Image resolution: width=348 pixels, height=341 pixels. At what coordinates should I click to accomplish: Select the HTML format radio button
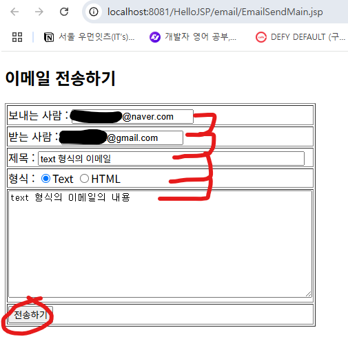tap(84, 179)
